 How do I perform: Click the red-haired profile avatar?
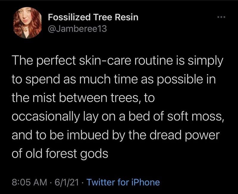(x=28, y=23)
